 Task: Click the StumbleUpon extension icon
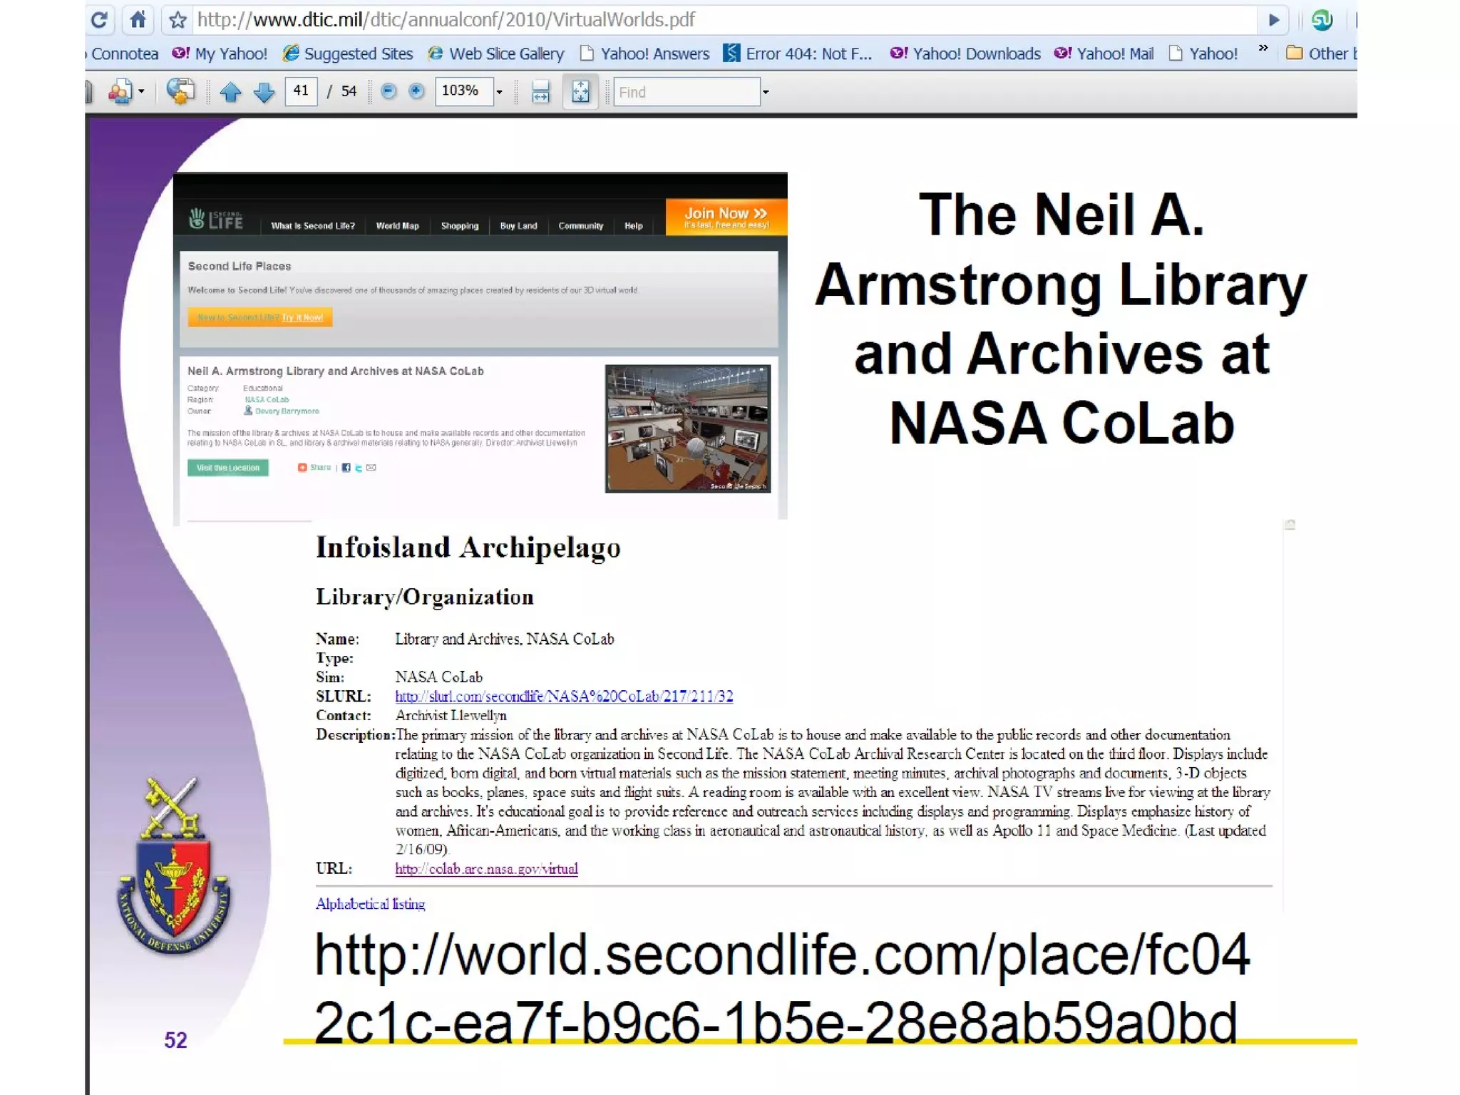(1322, 20)
